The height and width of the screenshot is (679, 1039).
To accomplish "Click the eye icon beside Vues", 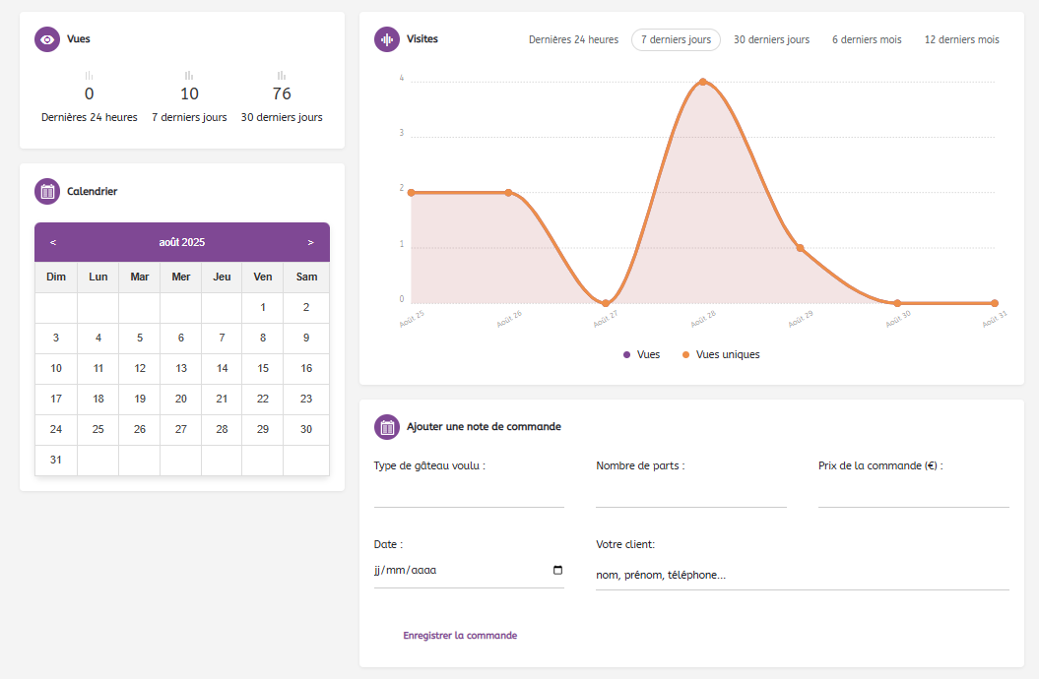I will click(47, 39).
